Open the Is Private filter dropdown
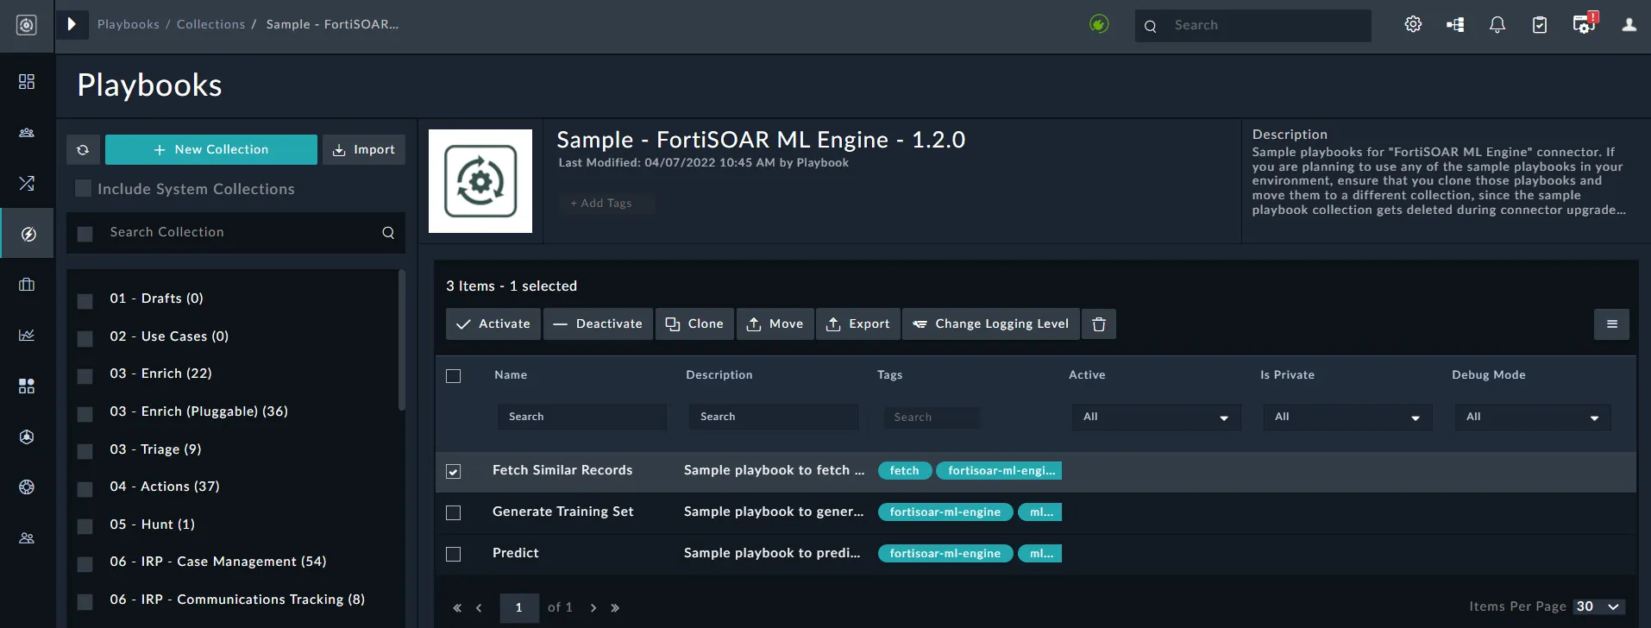The width and height of the screenshot is (1651, 628). 1347,418
